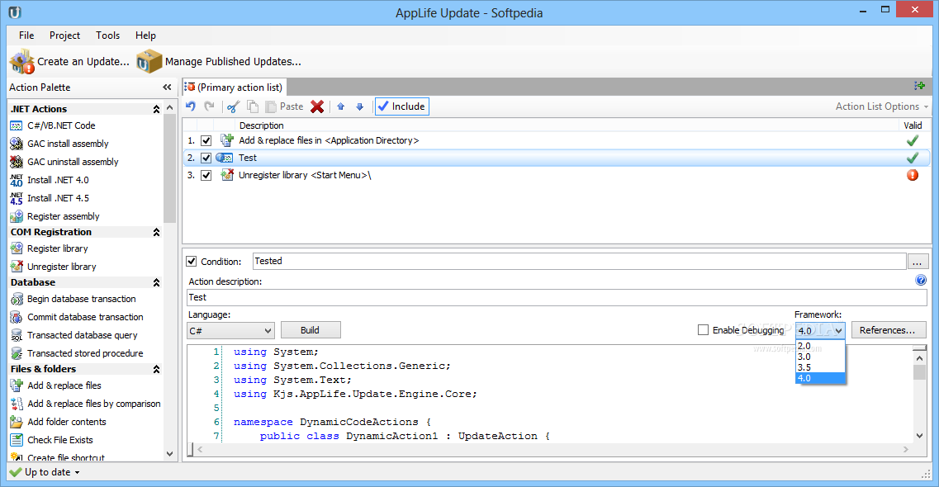Viewport: 939px width, 487px height.
Task: Collapse the COM Registration group
Action: click(156, 232)
